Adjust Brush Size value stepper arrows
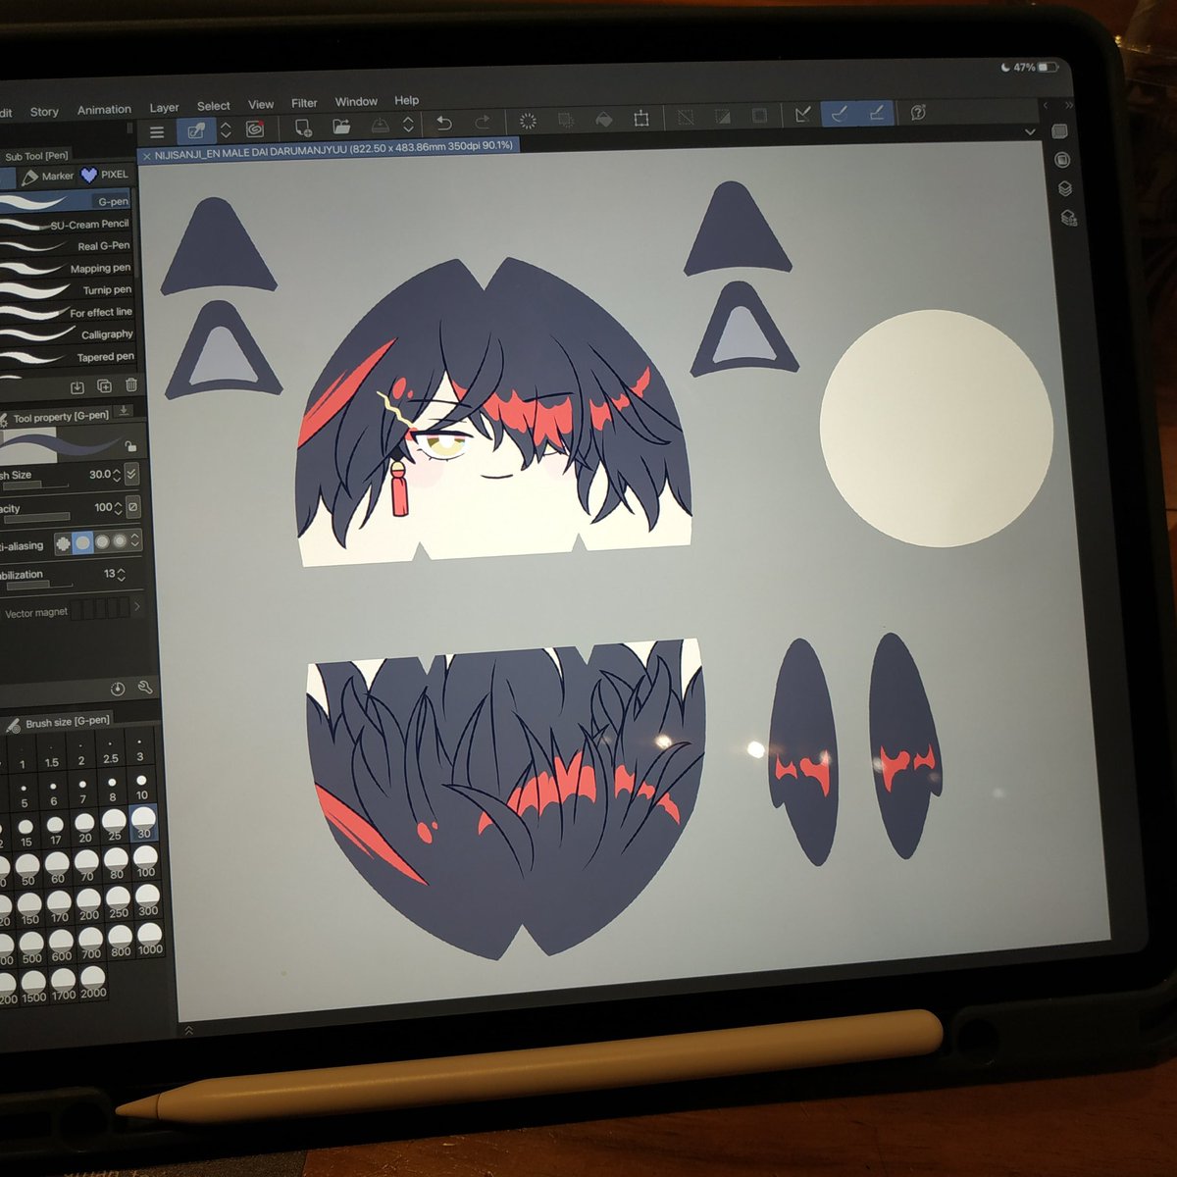Viewport: 1177px width, 1177px height. point(117,475)
